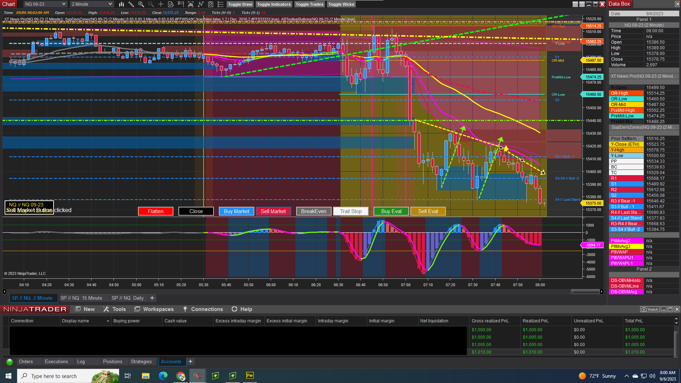
Task: Sort by Display name column arrow
Action: (x=108, y=321)
